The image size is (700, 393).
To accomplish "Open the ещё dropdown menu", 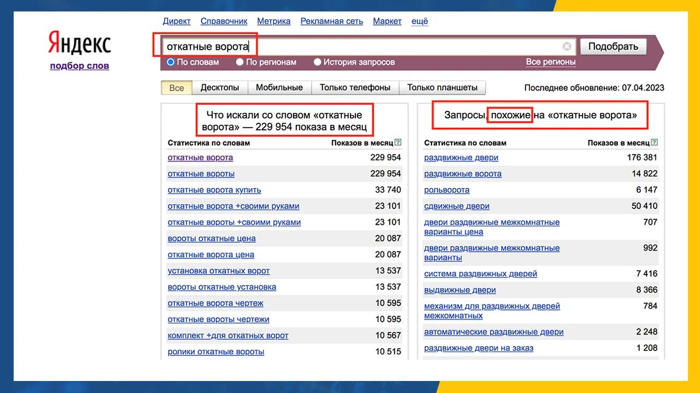I will [x=419, y=21].
